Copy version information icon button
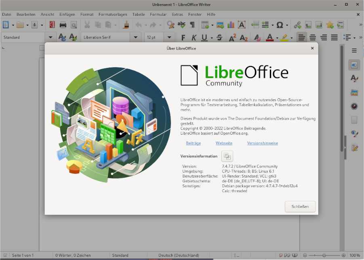Viewport: 364px width, 260px height. click(x=227, y=156)
